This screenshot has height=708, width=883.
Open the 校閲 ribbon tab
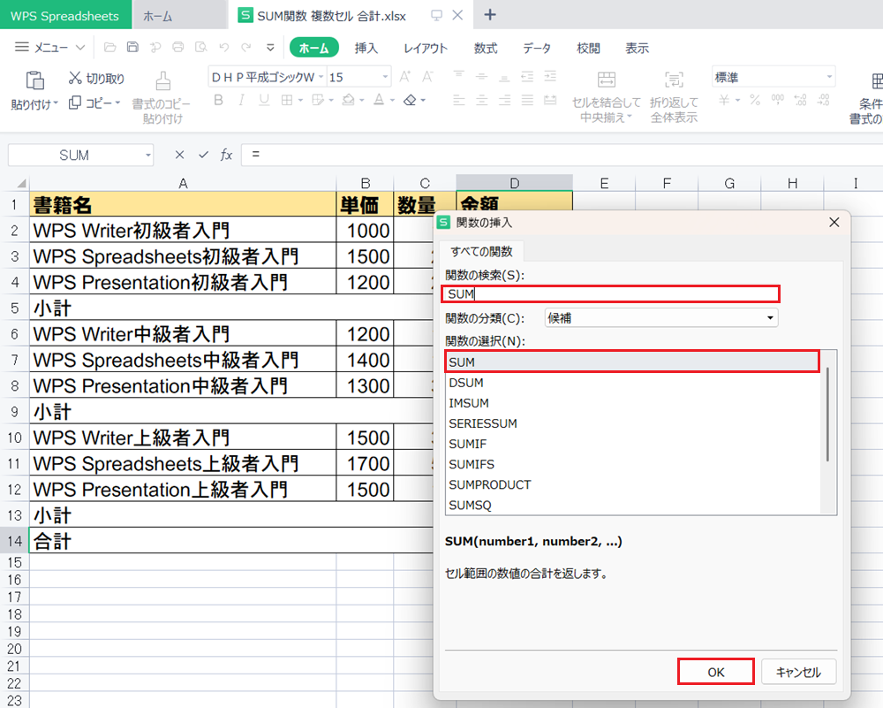[x=588, y=48]
